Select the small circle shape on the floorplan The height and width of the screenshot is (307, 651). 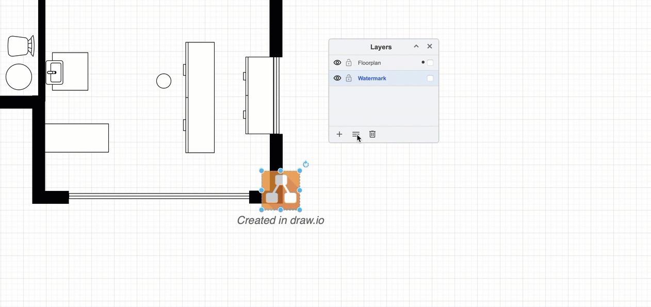(164, 81)
